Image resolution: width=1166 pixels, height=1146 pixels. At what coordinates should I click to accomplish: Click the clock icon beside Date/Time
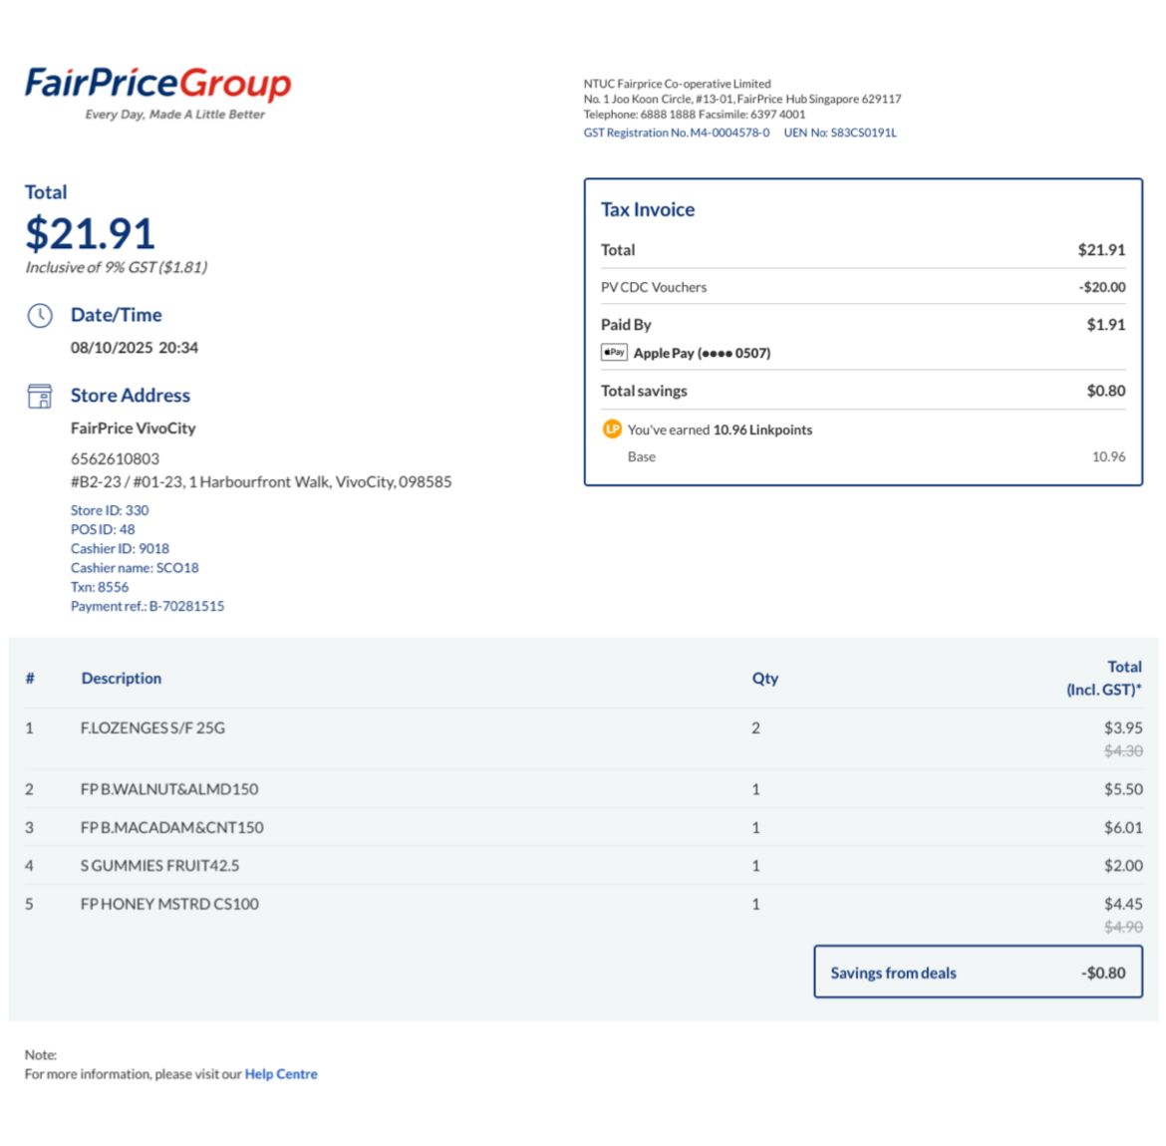tap(40, 315)
